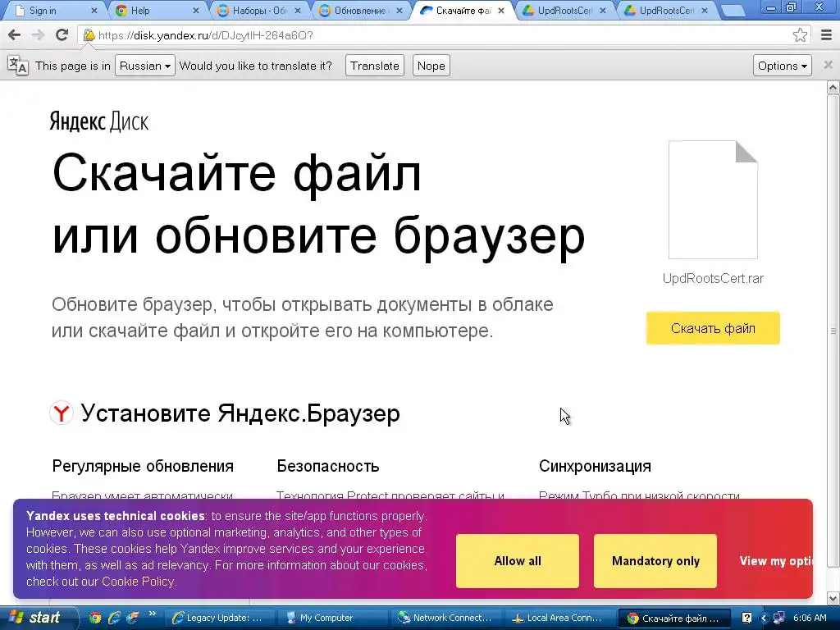Switch to the Help tab
This screenshot has height=630, width=840.
click(155, 11)
